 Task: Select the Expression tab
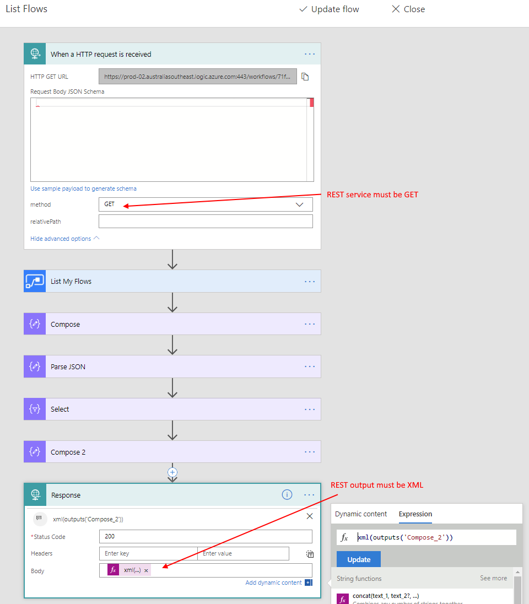(x=415, y=514)
